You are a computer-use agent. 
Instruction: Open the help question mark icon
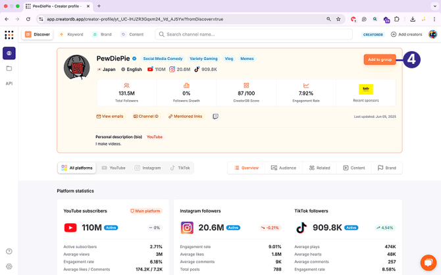[9, 251]
